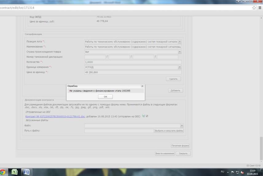Screen dimensions: 263x176
Task: Click the signature icon next to contract file
Action: 143,116
